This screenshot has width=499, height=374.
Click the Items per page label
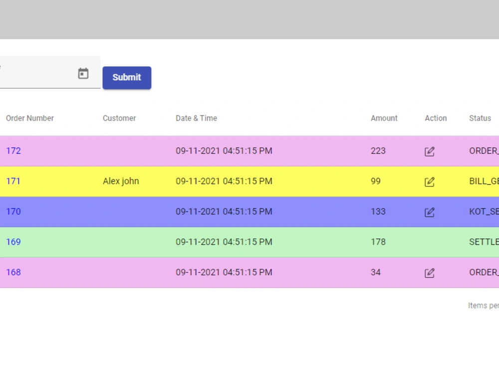(x=484, y=306)
